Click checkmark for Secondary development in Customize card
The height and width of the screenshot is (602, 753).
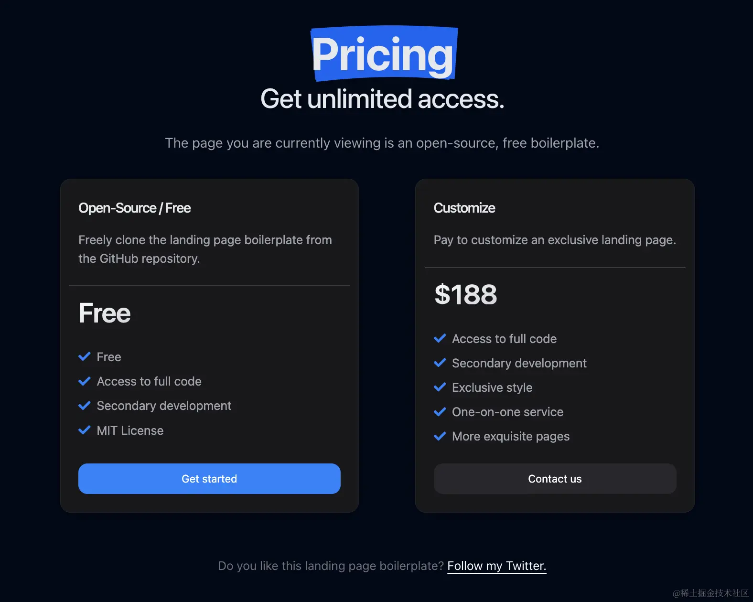(440, 363)
